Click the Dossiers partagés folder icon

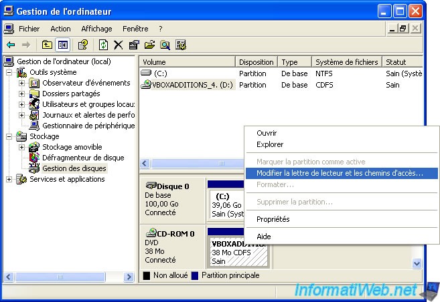coord(34,94)
